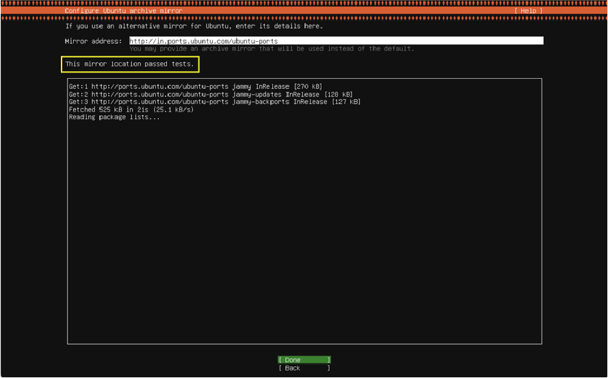Click the Get:1 jammy InRelease log line
Image resolution: width=608 pixels, height=378 pixels.
[x=196, y=86]
